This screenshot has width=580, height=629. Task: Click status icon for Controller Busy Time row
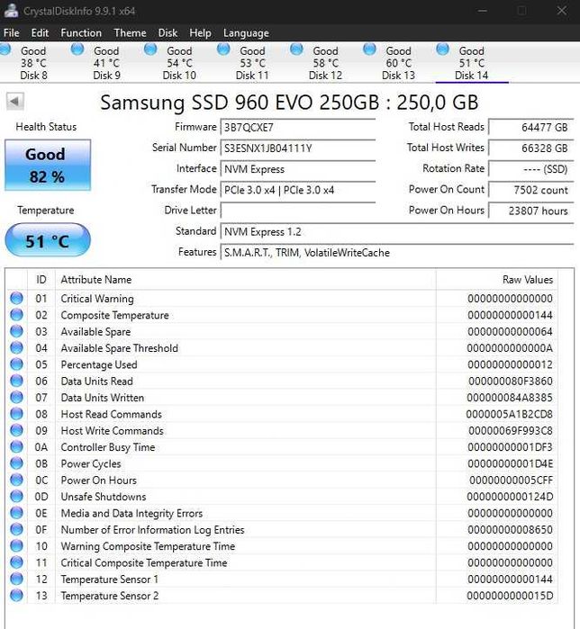pos(16,446)
